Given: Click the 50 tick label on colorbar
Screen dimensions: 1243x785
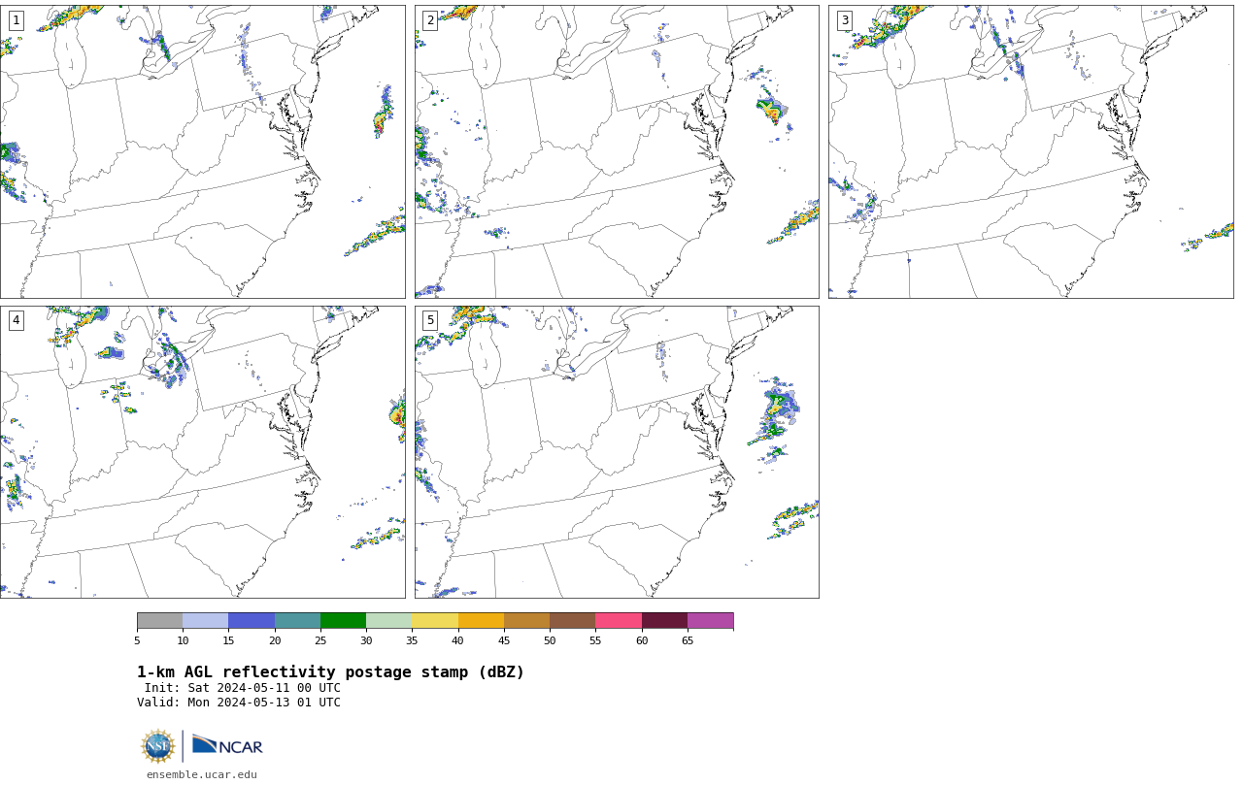Looking at the screenshot, I should click(x=550, y=640).
